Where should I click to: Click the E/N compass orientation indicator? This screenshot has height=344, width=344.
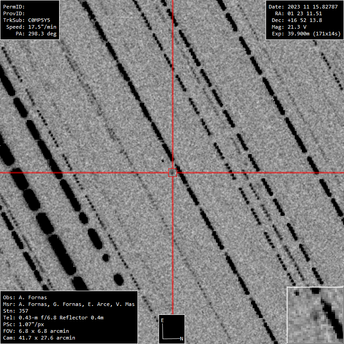(172, 329)
